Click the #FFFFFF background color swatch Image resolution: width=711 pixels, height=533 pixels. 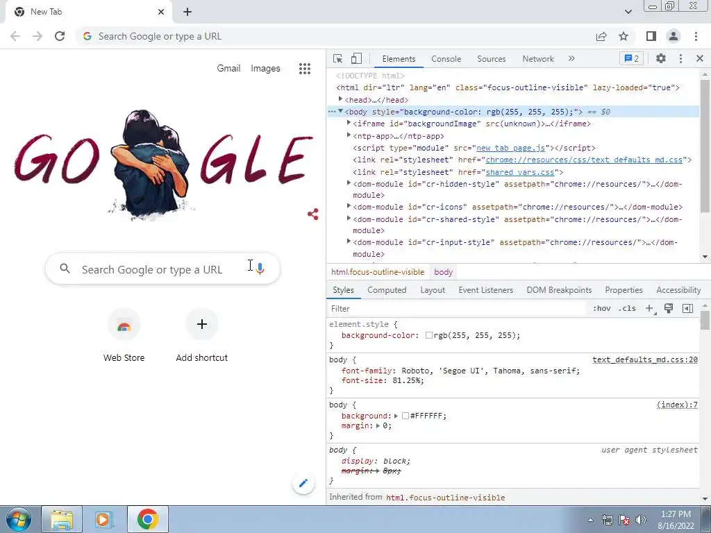coord(405,416)
